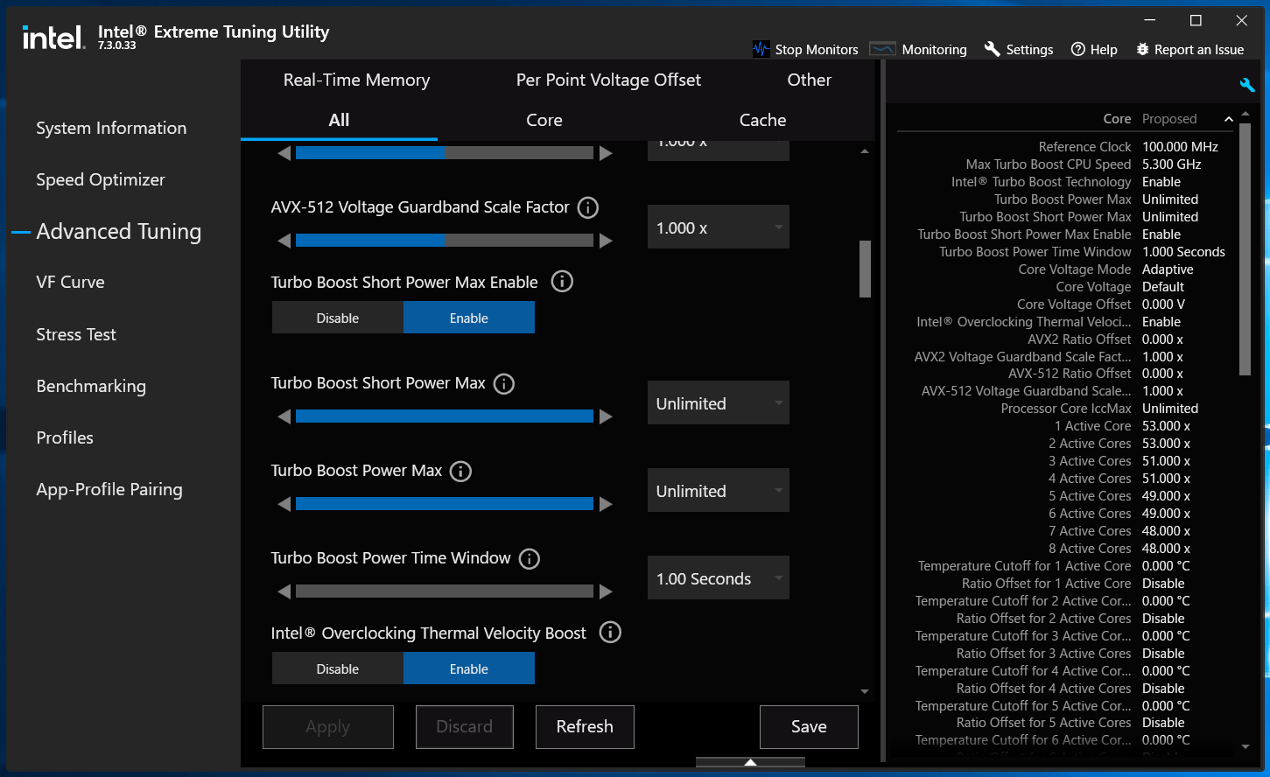The width and height of the screenshot is (1270, 777).
Task: Open Benchmarking section
Action: 91,386
